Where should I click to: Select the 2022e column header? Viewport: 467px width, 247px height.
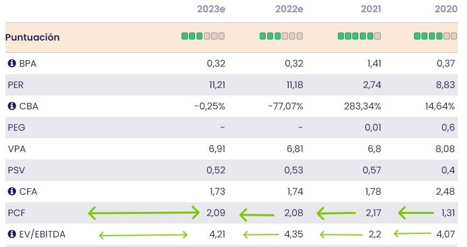pos(289,9)
